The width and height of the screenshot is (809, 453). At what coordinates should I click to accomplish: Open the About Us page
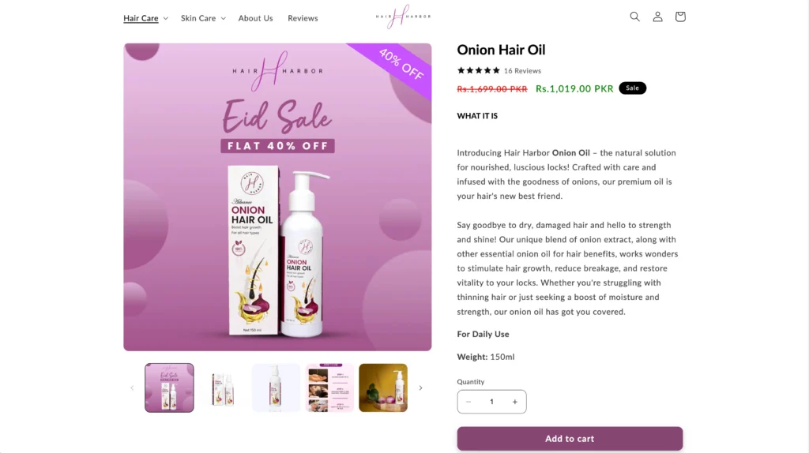pyautogui.click(x=255, y=18)
